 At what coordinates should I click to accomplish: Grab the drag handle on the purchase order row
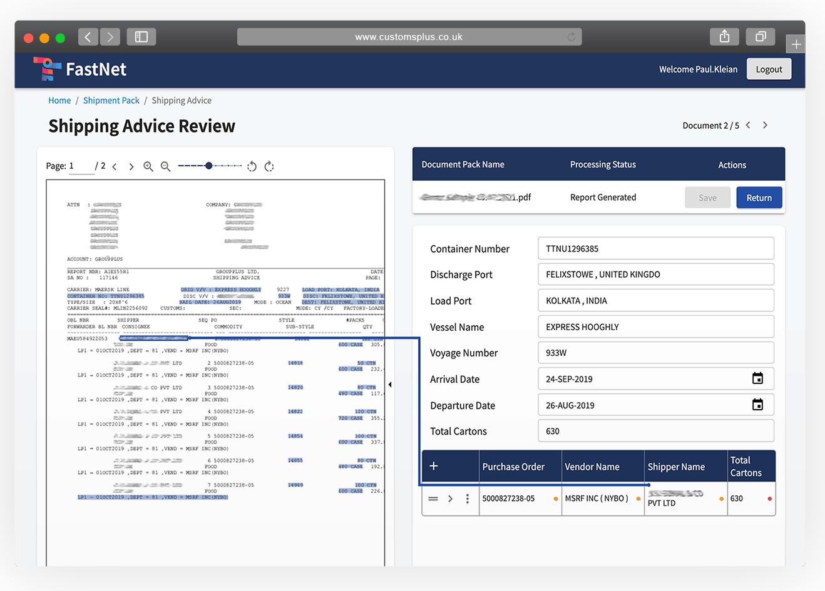[x=433, y=498]
